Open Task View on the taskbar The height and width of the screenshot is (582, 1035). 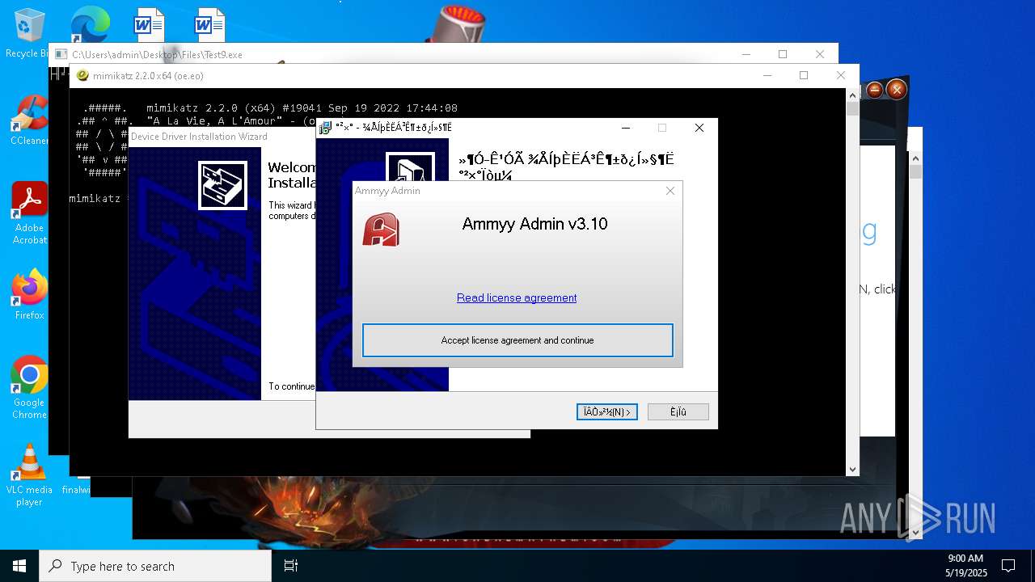(291, 566)
